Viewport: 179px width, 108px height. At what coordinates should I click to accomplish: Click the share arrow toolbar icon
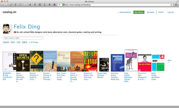click(45, 5)
